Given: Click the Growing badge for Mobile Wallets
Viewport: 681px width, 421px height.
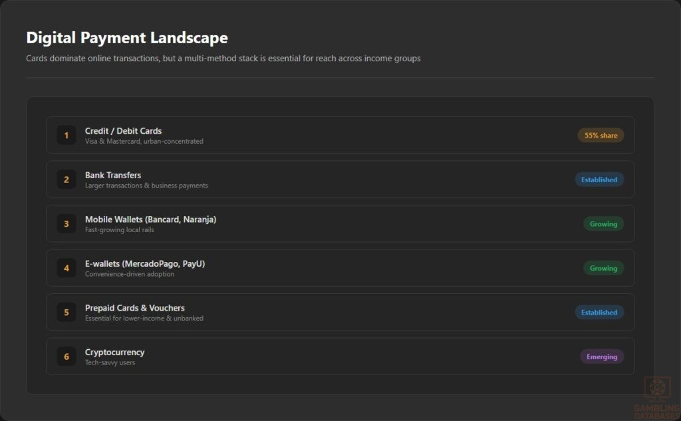Looking at the screenshot, I should 603,224.
